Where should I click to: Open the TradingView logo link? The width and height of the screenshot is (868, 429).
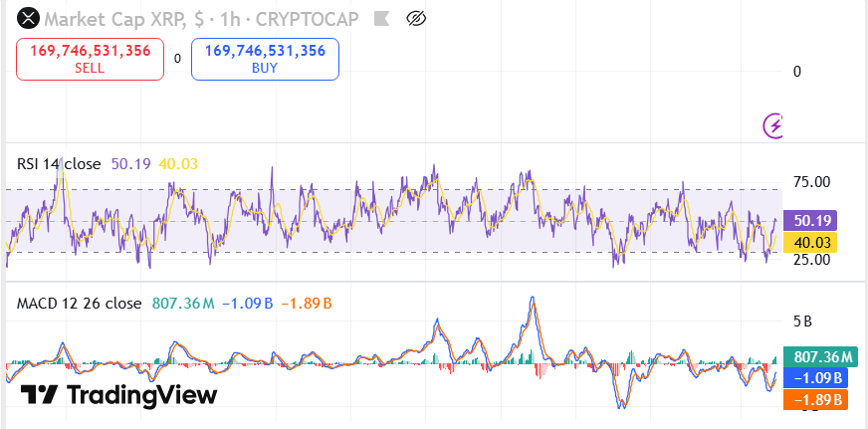click(x=119, y=395)
